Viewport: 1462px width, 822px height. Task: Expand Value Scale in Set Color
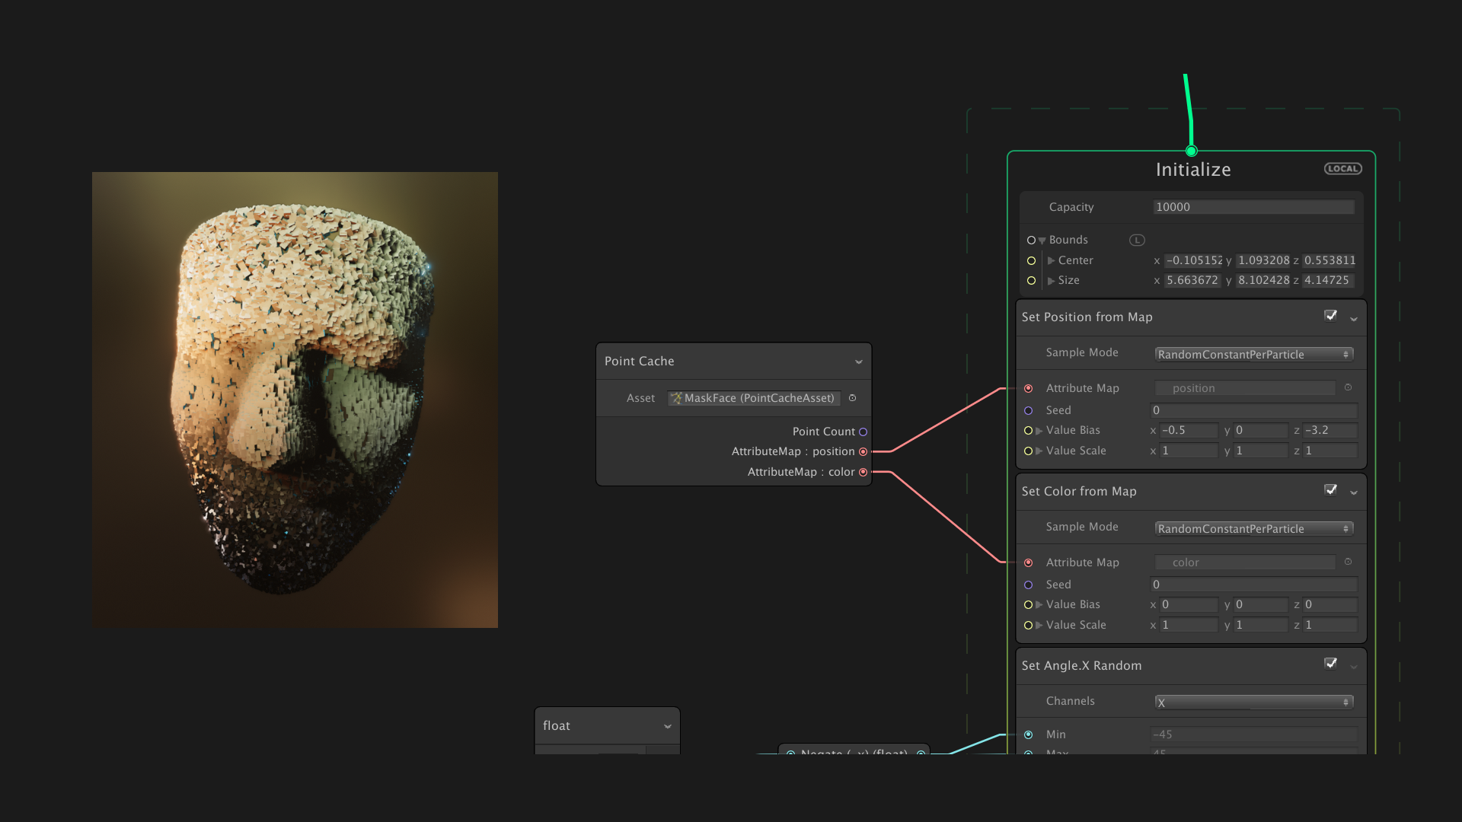point(1039,626)
